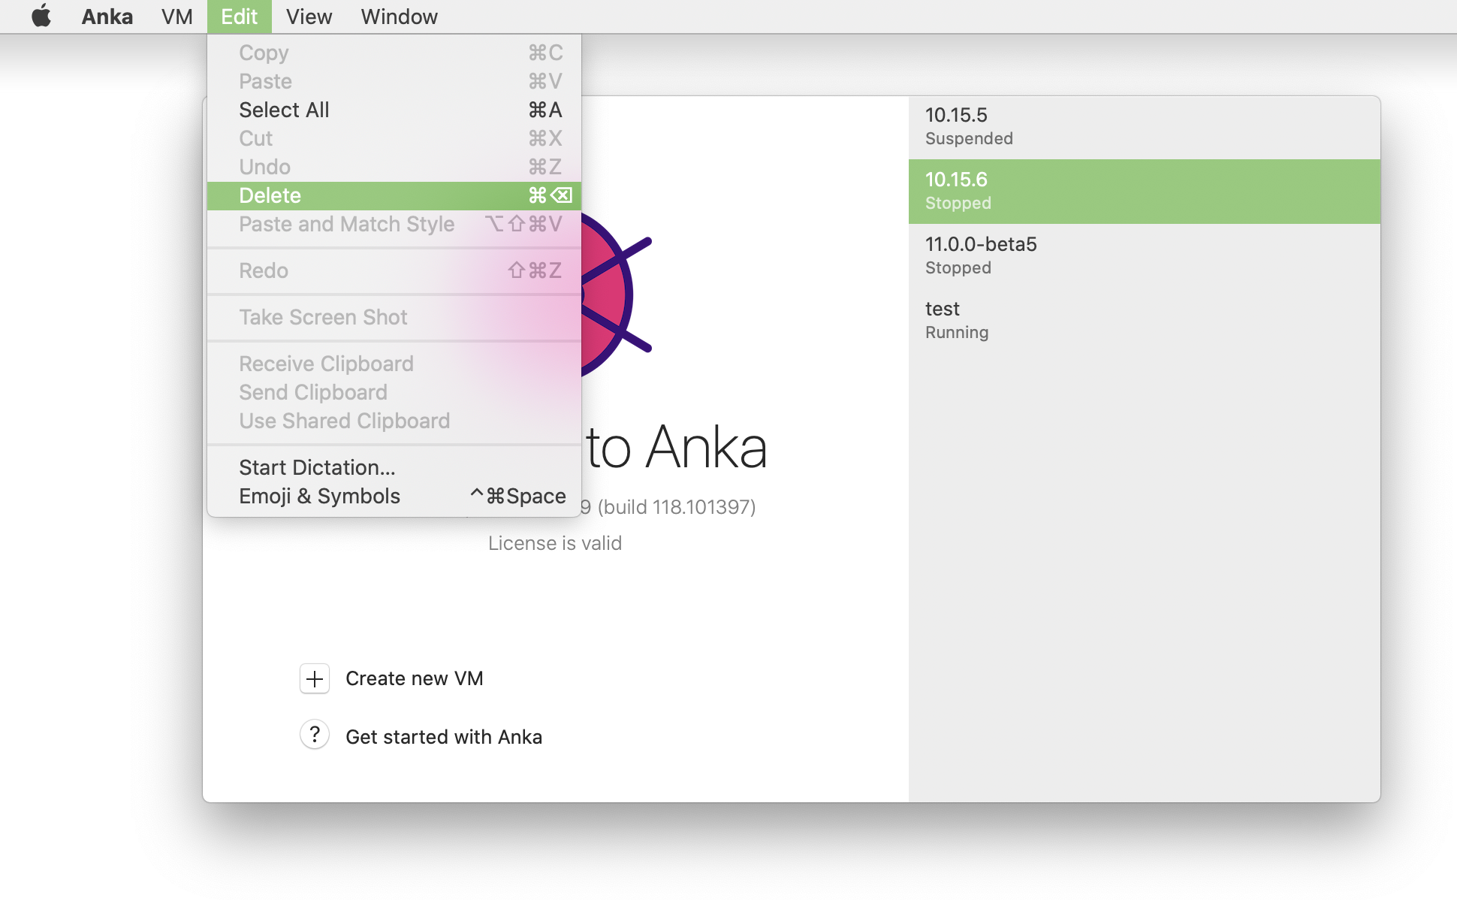The width and height of the screenshot is (1457, 900).
Task: Open Emoji & Symbols from menu
Action: (319, 497)
